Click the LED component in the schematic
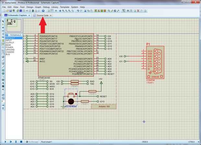201x145 pixels. [x=71, y=102]
